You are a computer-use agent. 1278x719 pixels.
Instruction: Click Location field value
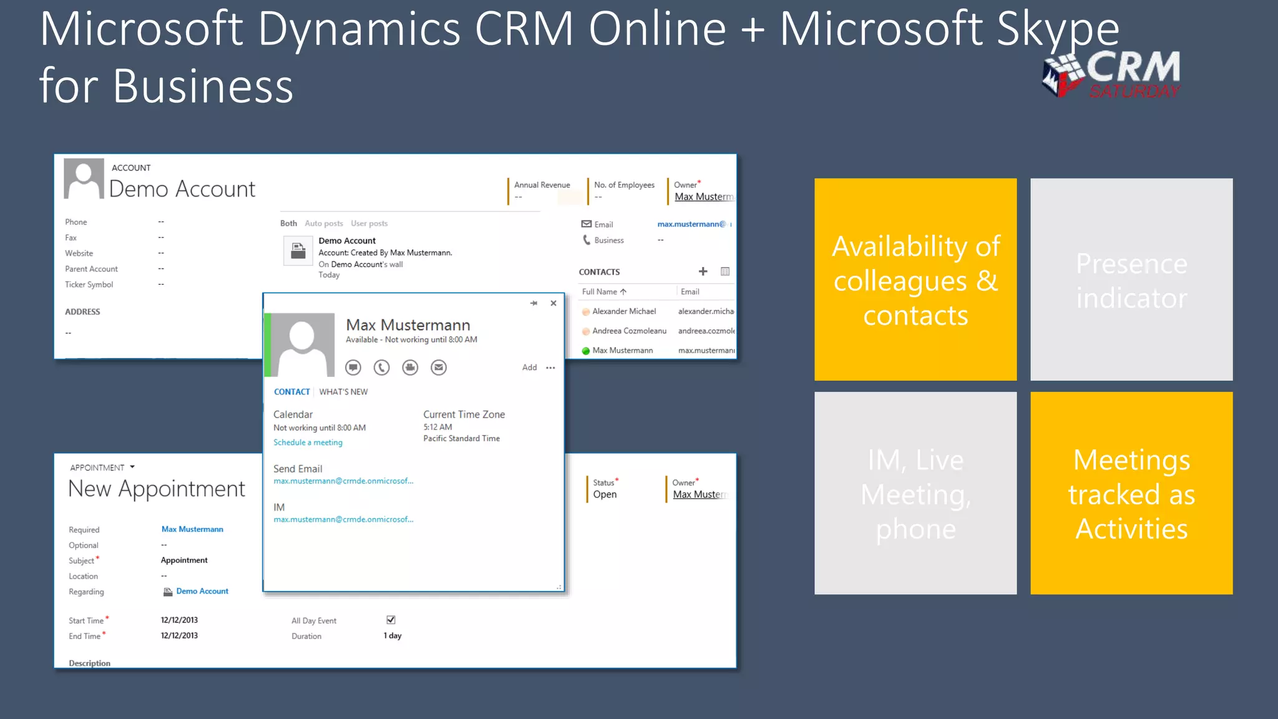[164, 576]
